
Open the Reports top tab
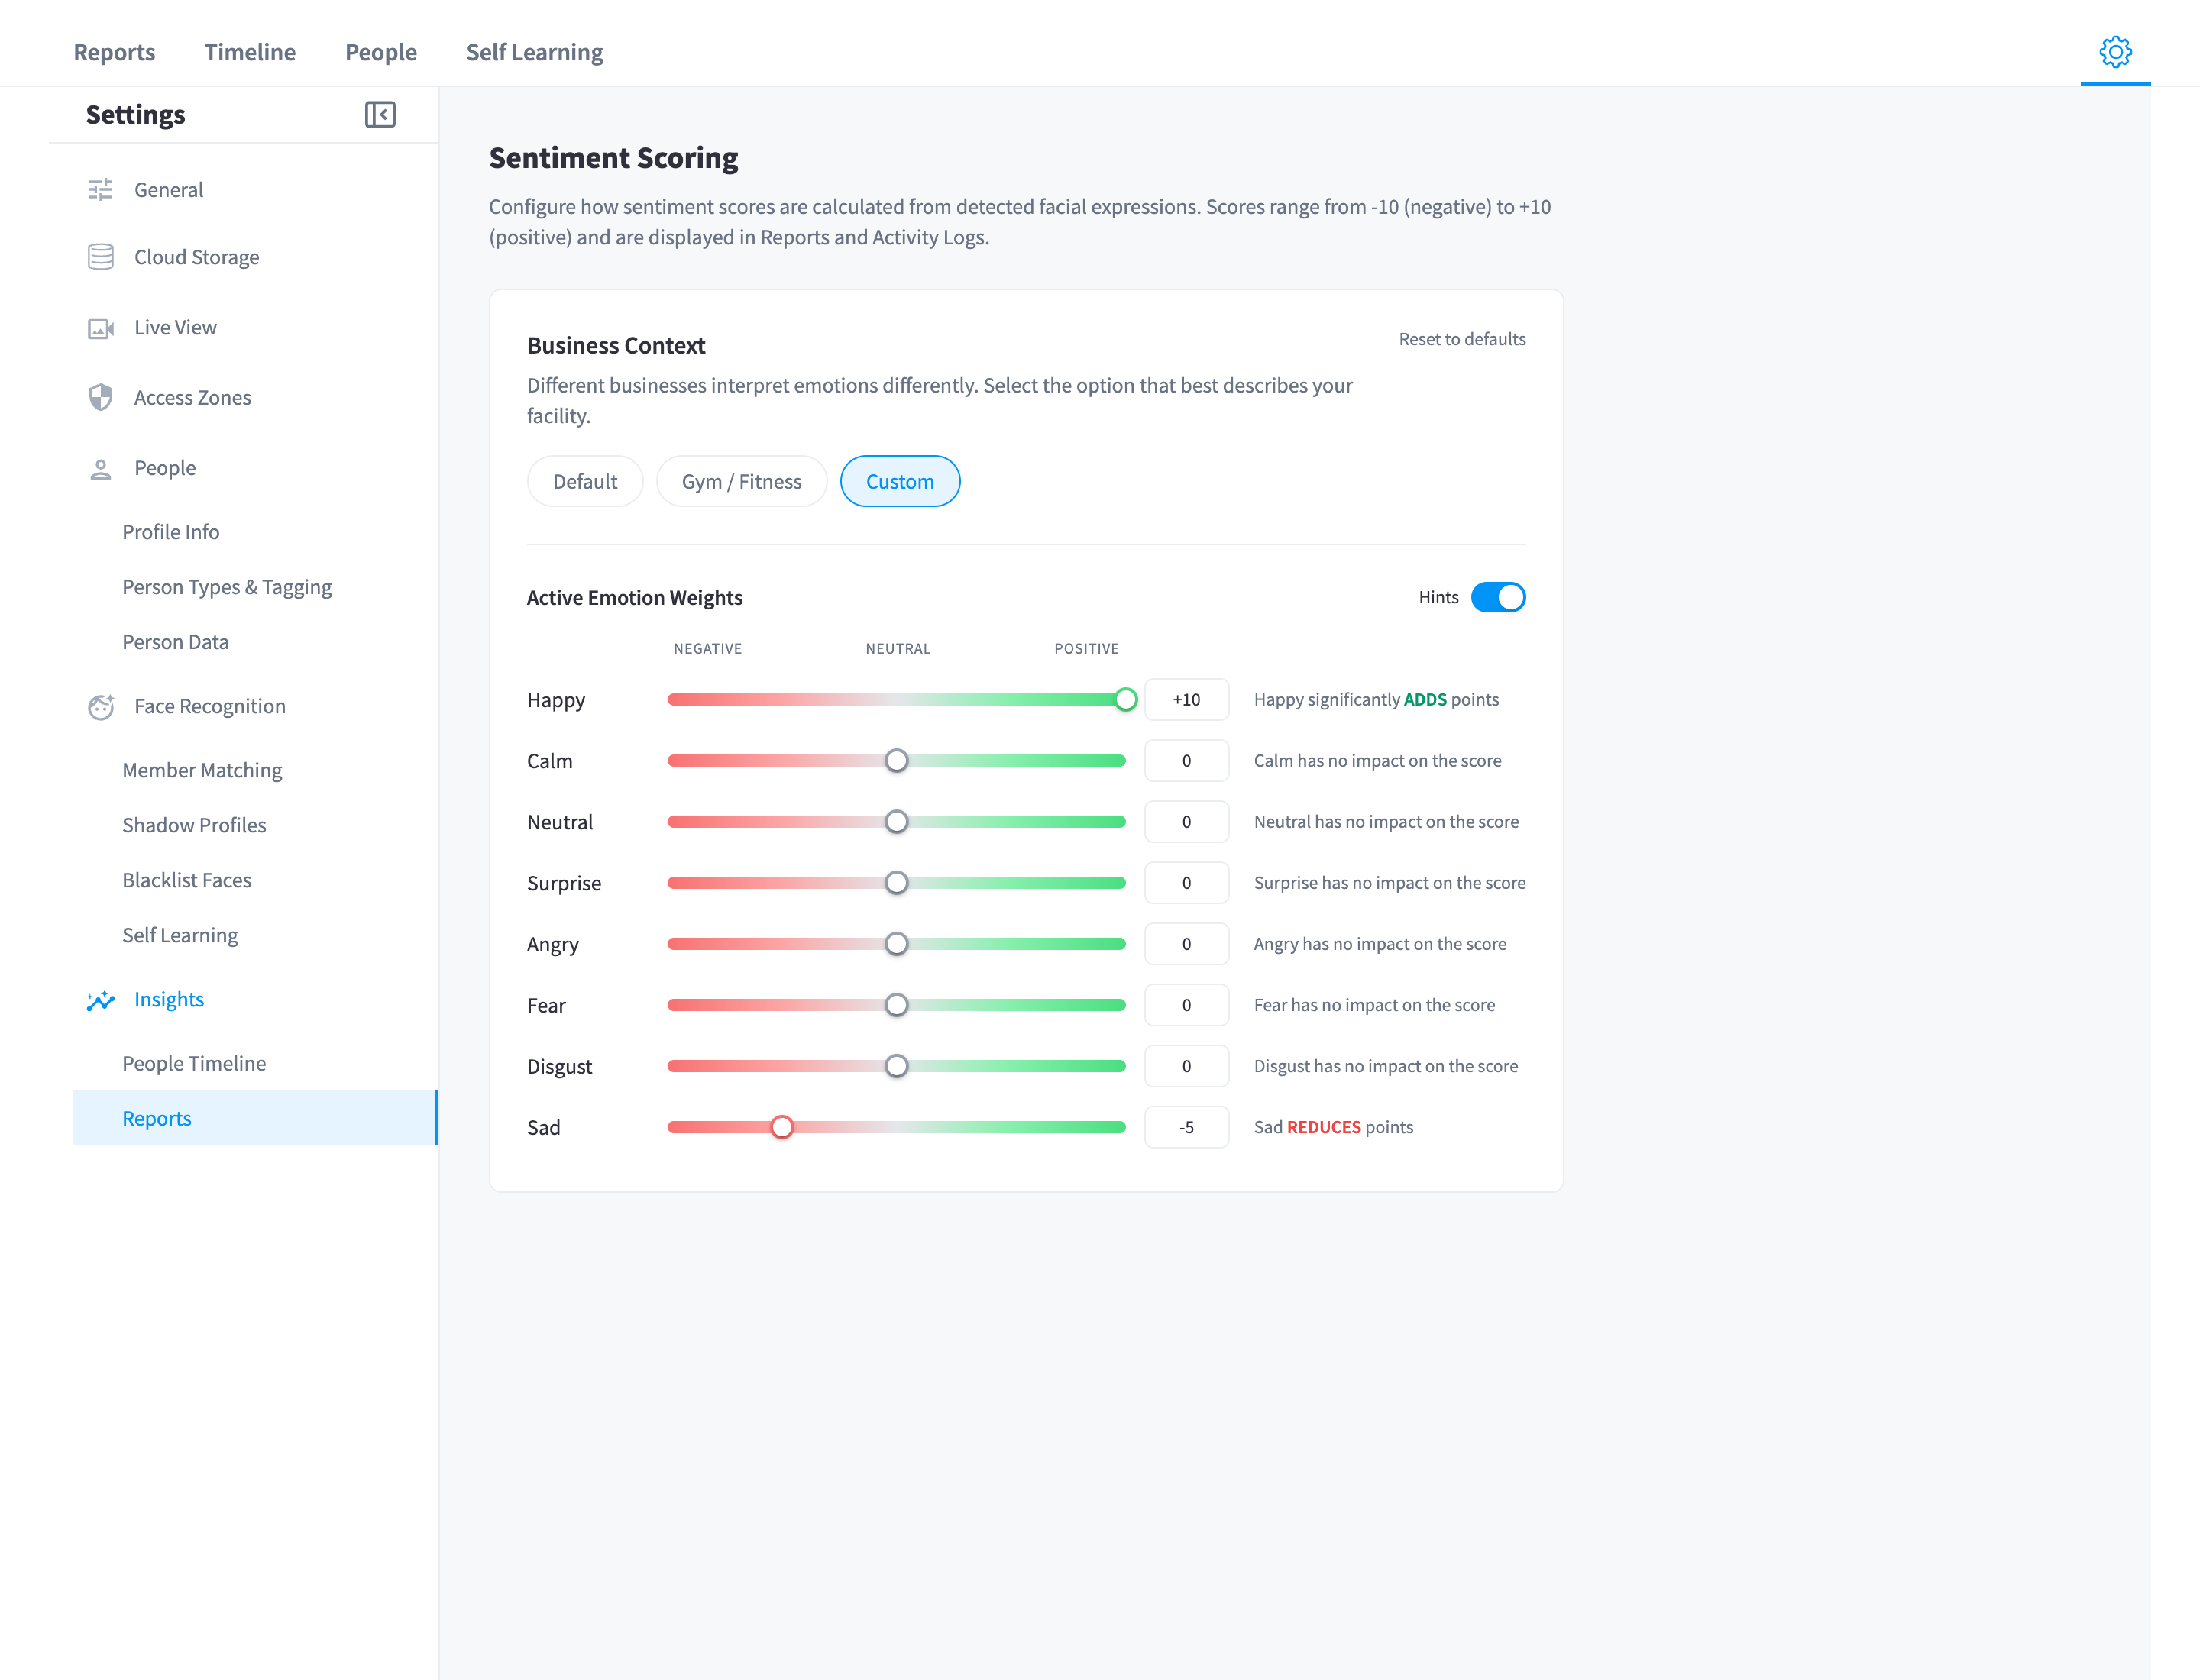point(114,52)
